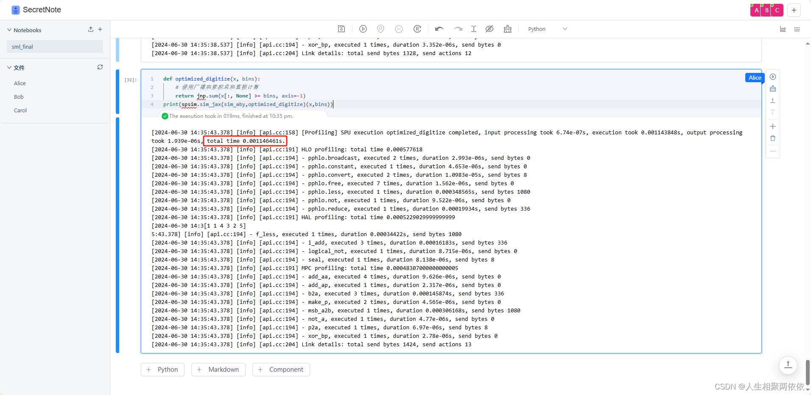The width and height of the screenshot is (811, 395).
Task: Move the cell up
Action: [773, 100]
